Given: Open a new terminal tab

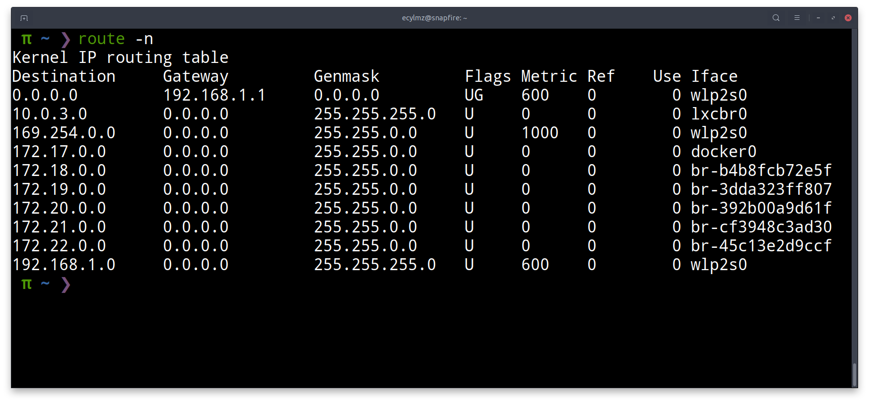Looking at the screenshot, I should click(24, 18).
